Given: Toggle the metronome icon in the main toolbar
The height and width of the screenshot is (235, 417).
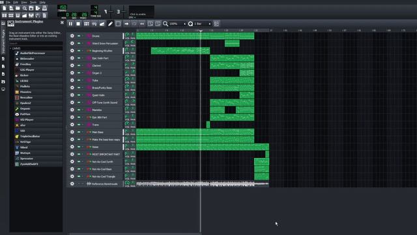Looking at the screenshot, I should click(x=44, y=8).
